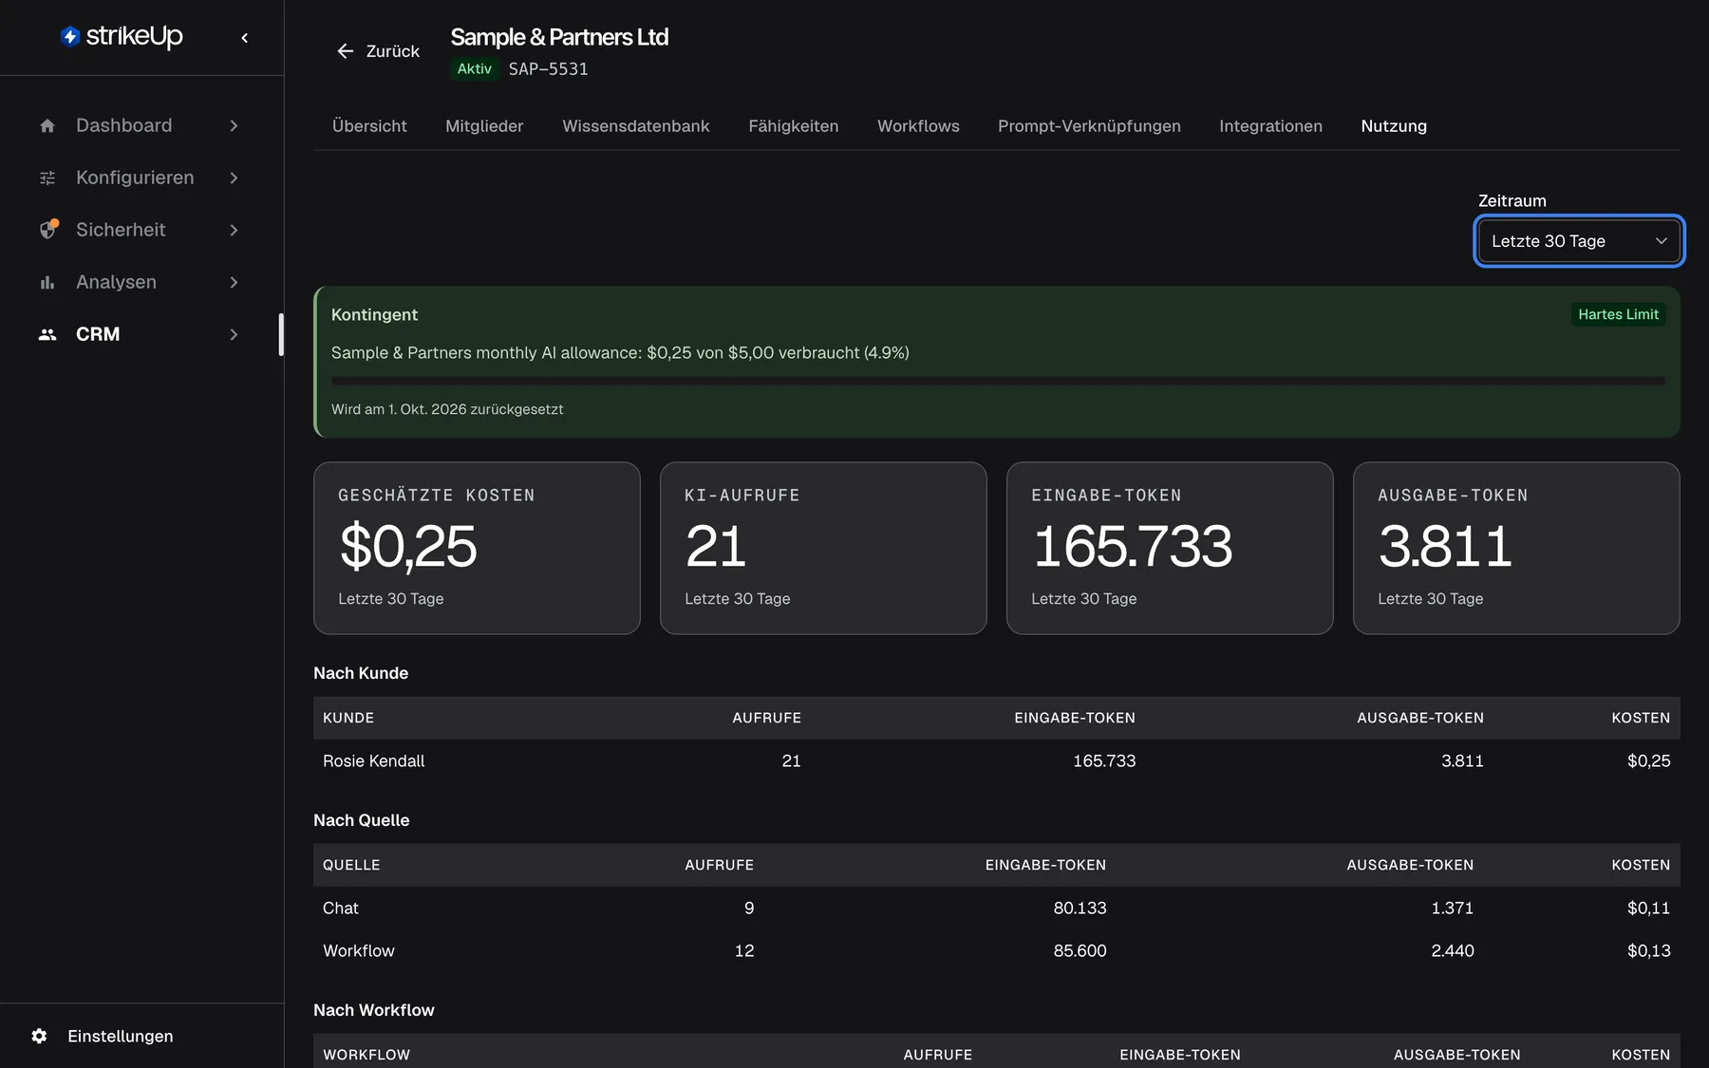Click the Chat source row

pos(996,908)
